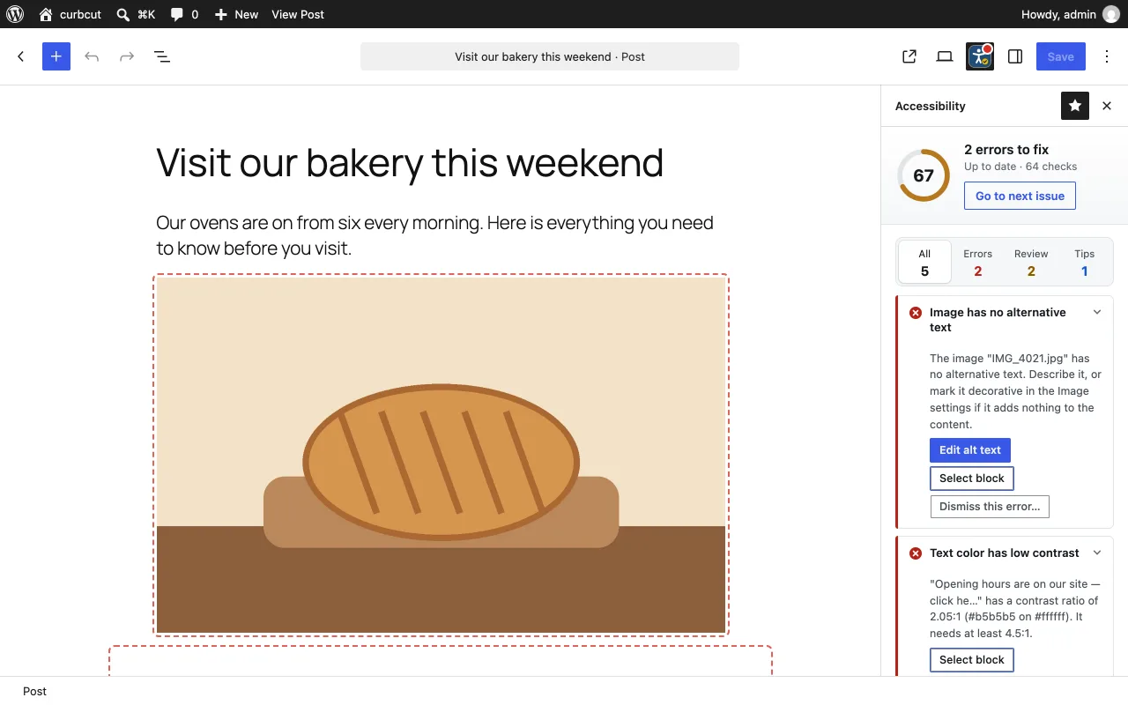Toggle the block inserter plus button
The height and width of the screenshot is (705, 1128).
click(56, 56)
